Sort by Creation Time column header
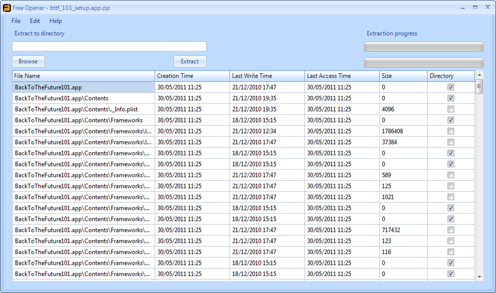496x293 pixels. coord(193,76)
